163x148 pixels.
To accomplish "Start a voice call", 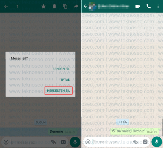I will point(149,6).
